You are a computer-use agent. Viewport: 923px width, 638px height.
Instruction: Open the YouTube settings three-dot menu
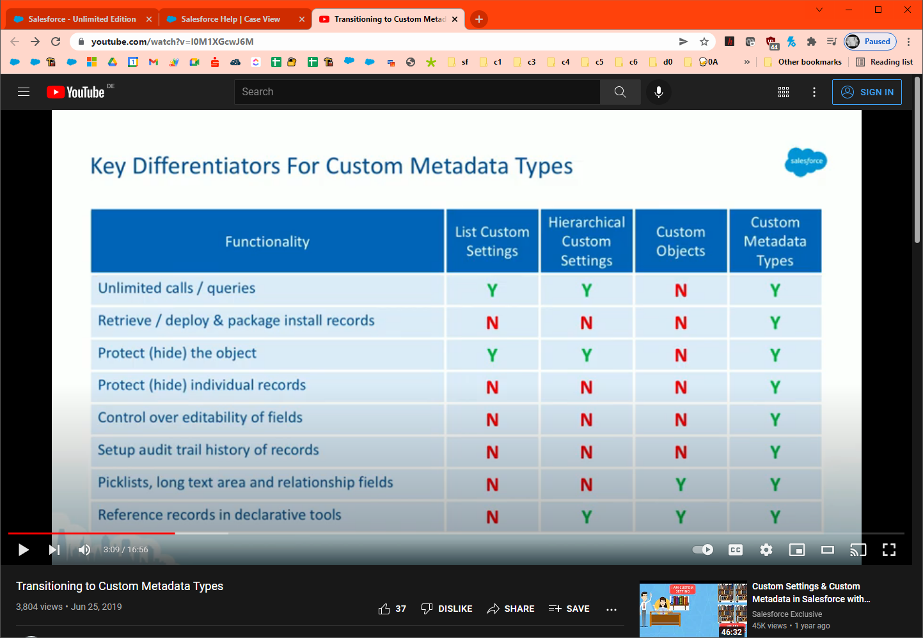814,92
